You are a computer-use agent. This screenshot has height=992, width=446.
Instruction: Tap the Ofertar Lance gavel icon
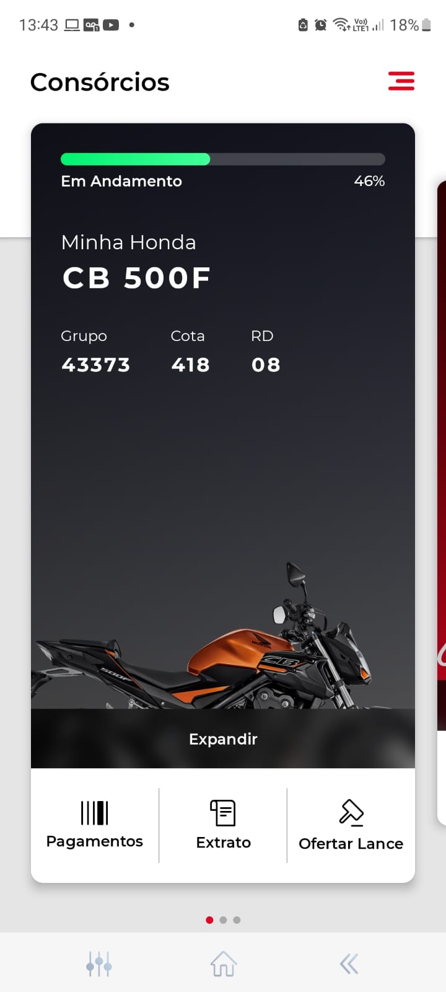pos(351,813)
